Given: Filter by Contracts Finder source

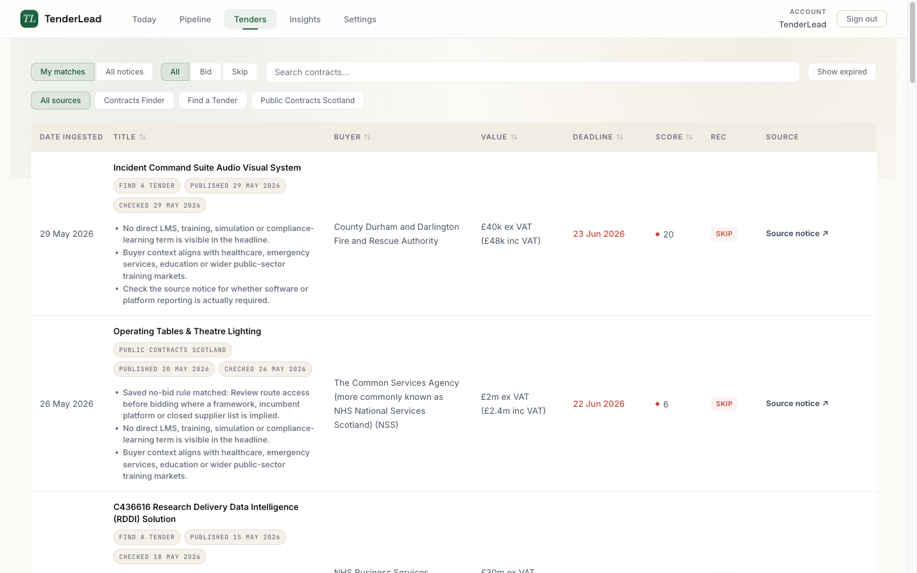Looking at the screenshot, I should point(134,101).
